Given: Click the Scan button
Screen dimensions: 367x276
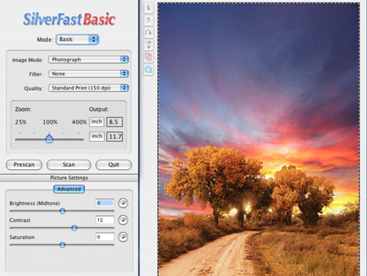Looking at the screenshot, I should (69, 165).
